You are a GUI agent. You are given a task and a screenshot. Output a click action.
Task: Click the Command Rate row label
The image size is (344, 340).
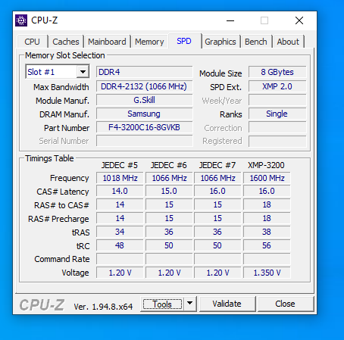pyautogui.click(x=62, y=259)
